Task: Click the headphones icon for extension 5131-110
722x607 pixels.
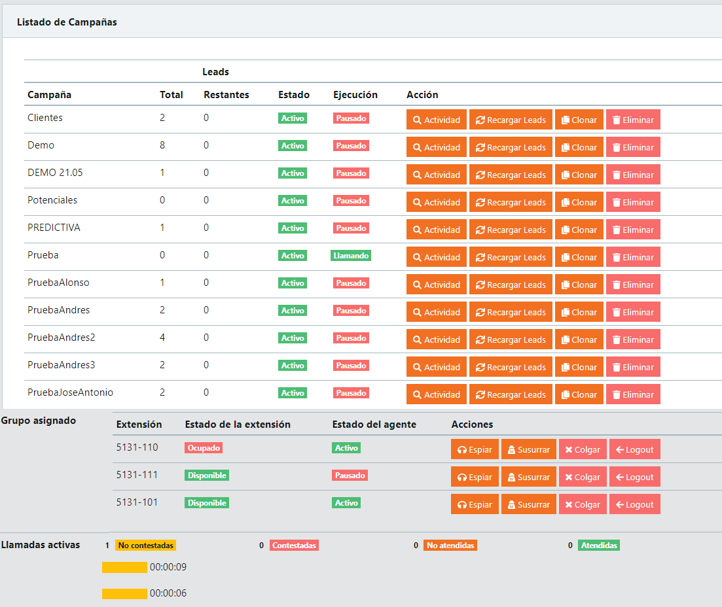Action: [462, 450]
